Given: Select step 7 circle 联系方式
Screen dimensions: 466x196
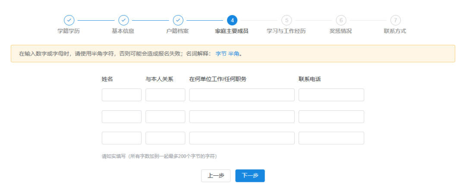Looking at the screenshot, I should (395, 20).
